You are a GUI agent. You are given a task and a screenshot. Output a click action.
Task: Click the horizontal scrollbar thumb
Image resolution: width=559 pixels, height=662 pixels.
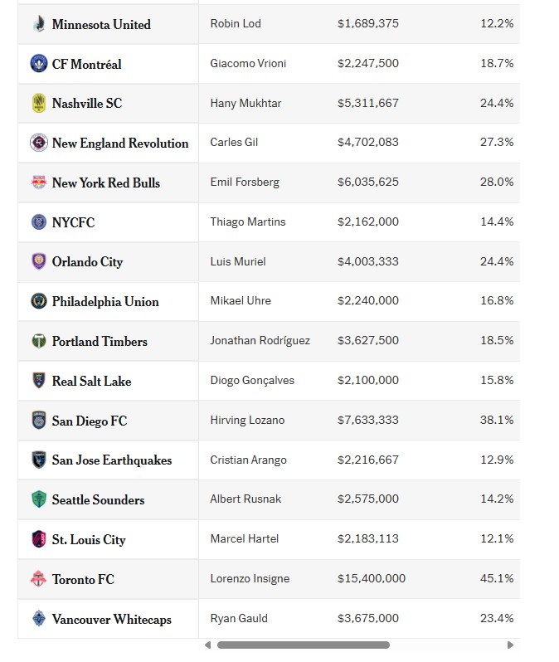pyautogui.click(x=303, y=645)
